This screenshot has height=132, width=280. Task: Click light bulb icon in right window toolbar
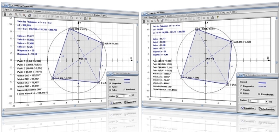click(218, 17)
